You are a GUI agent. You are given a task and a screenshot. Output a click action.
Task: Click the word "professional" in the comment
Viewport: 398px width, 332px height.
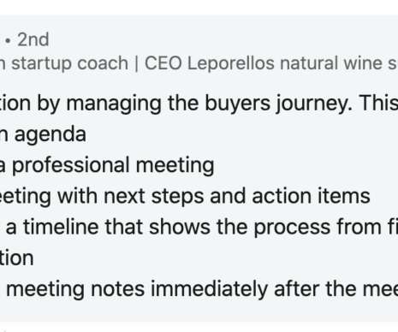[x=71, y=166]
